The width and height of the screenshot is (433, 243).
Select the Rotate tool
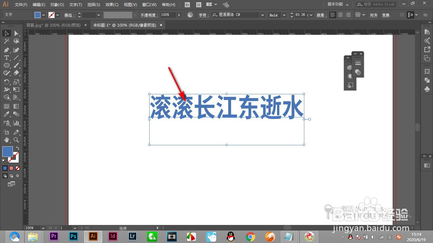7,82
